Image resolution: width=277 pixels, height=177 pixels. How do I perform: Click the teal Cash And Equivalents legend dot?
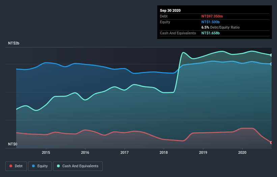58,166
